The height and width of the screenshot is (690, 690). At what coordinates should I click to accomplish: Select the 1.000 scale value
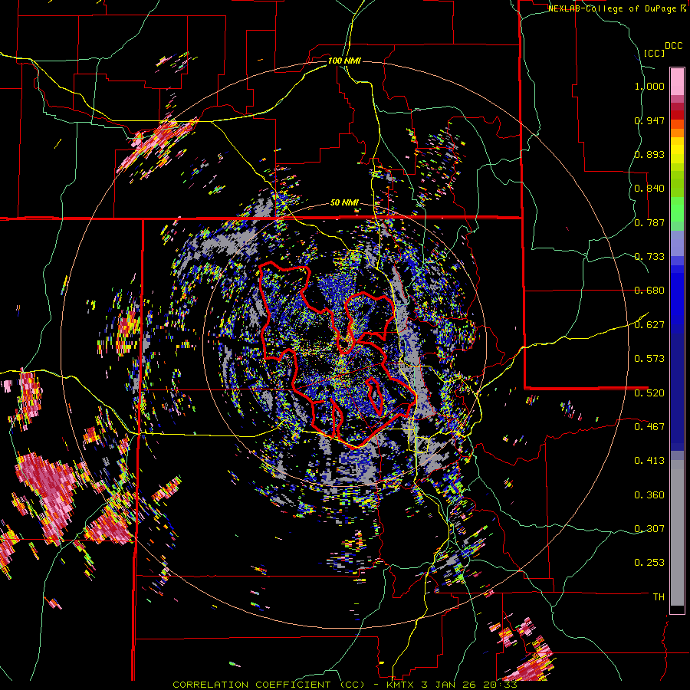tap(649, 86)
